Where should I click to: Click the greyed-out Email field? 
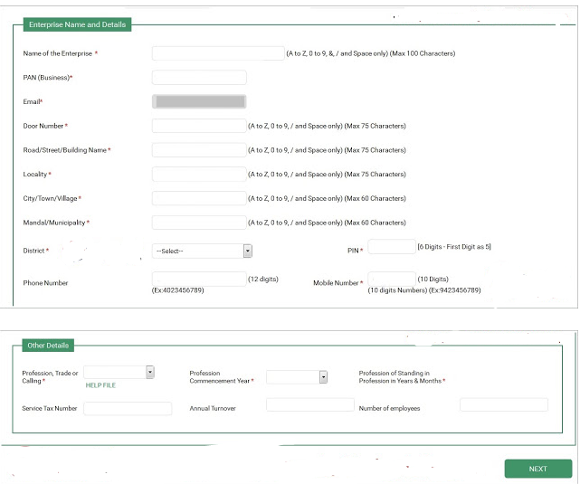pos(199,101)
